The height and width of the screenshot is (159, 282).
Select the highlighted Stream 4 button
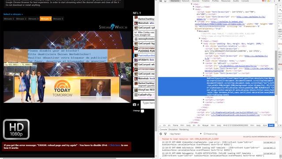46,19
